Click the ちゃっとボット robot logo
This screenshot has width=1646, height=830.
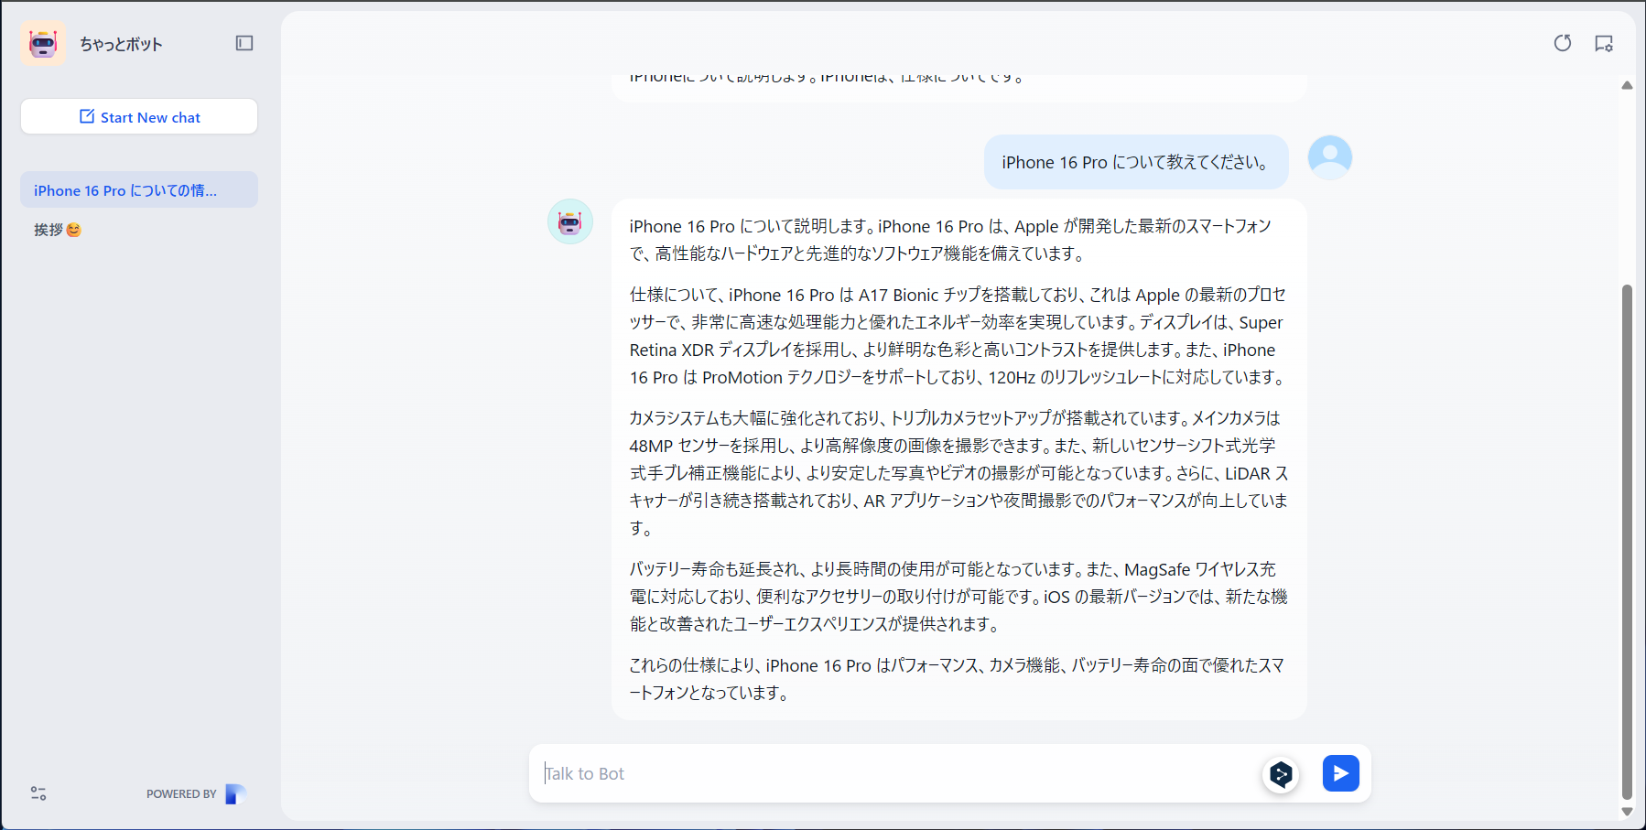point(43,43)
